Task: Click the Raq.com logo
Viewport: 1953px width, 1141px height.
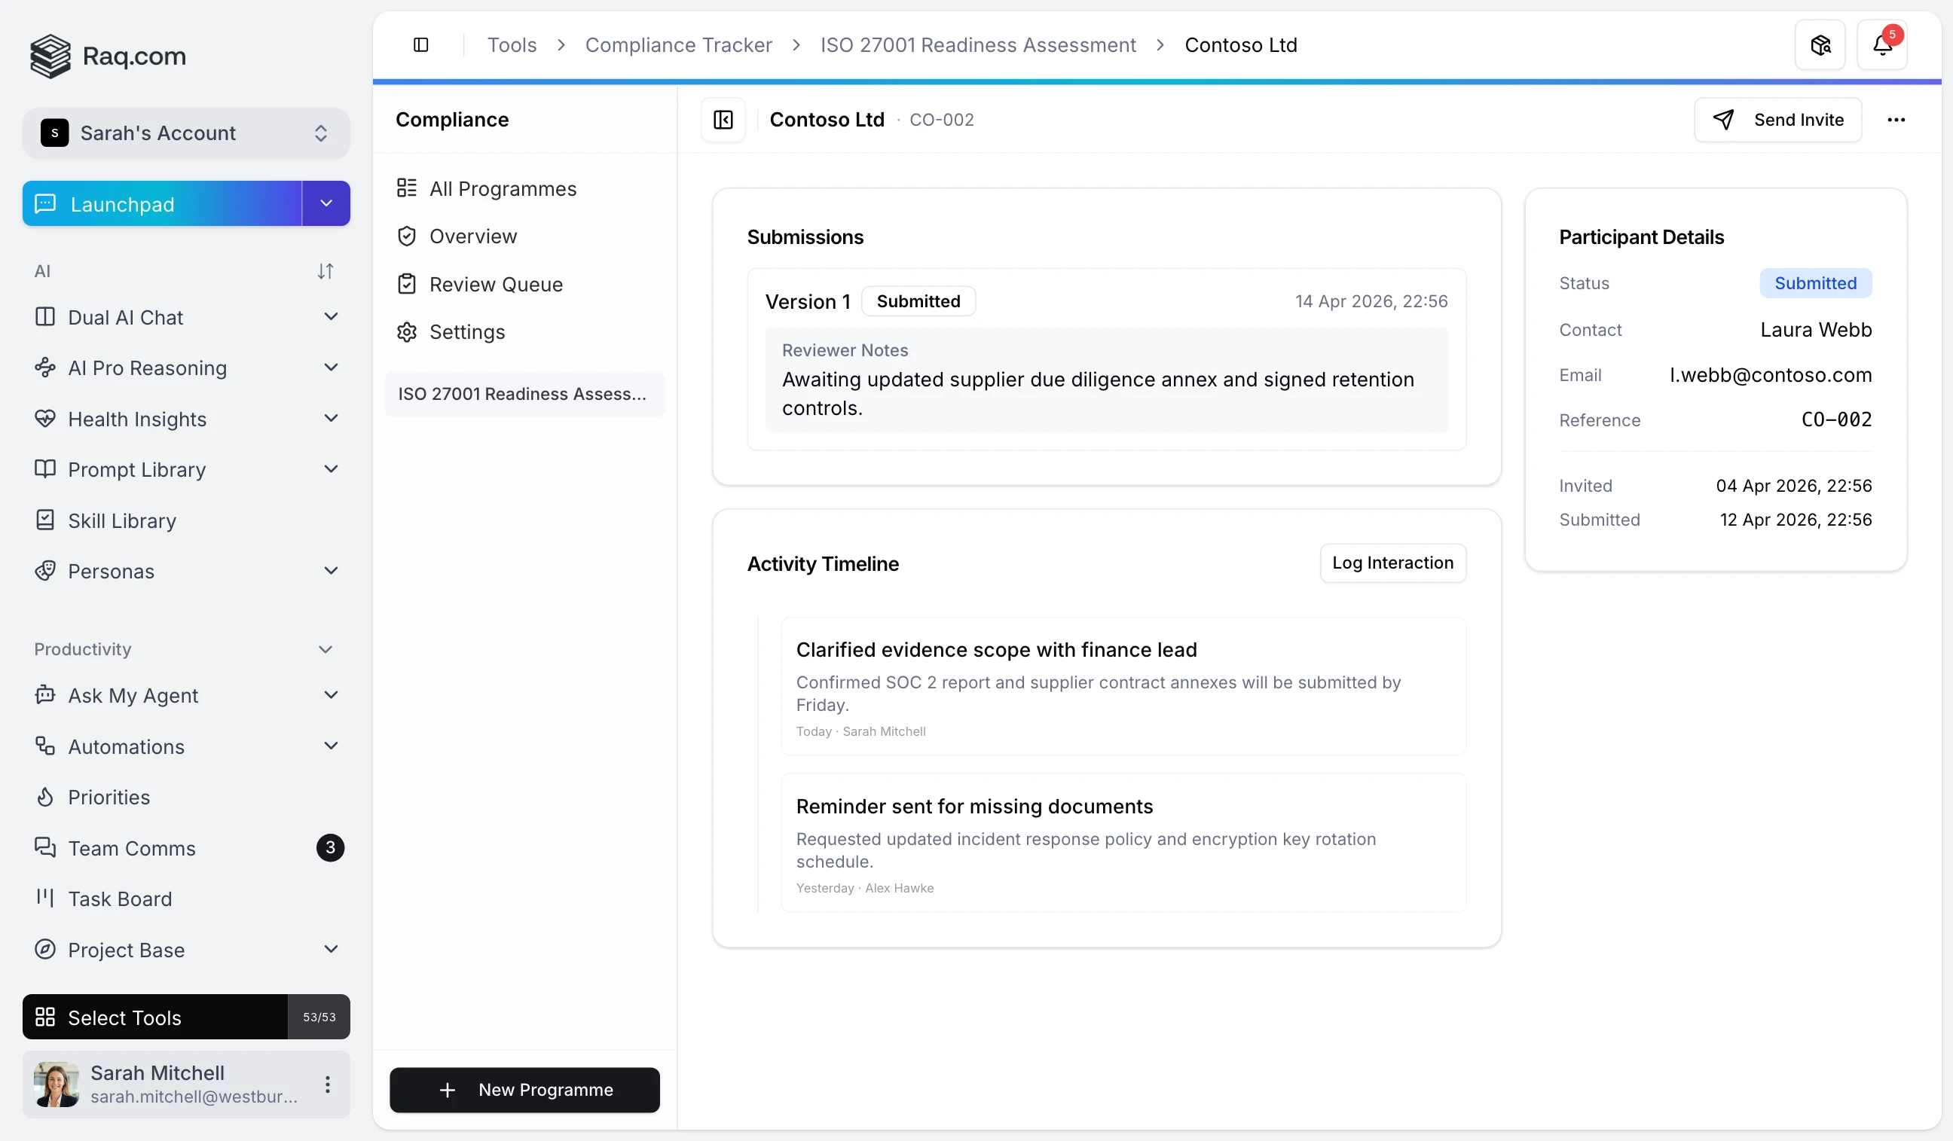Action: (108, 56)
